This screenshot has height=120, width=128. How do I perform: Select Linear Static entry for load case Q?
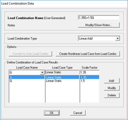tap(62, 81)
